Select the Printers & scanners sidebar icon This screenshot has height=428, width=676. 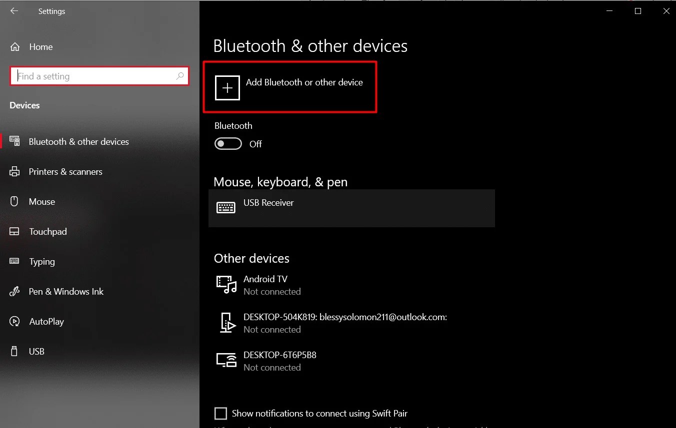(x=14, y=171)
